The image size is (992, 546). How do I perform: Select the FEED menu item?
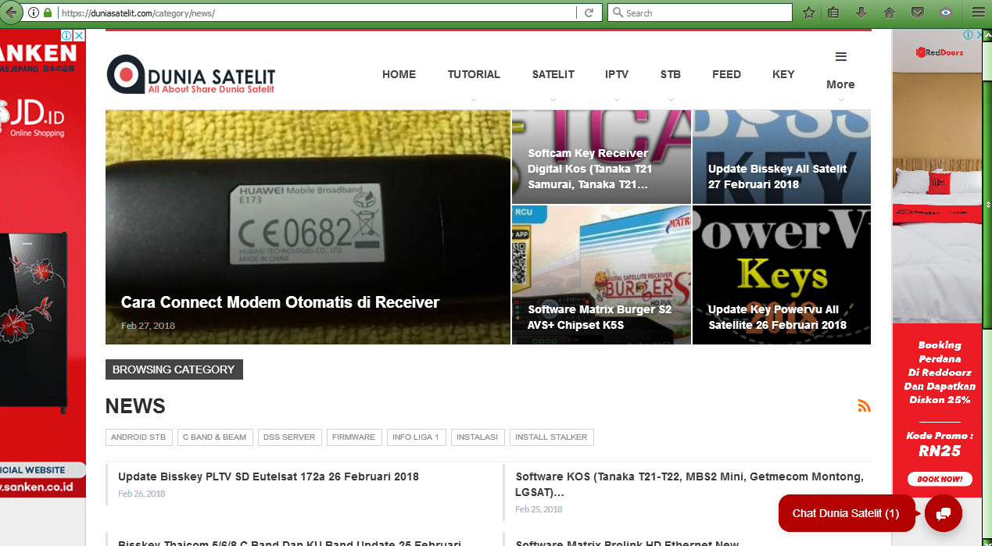tap(726, 74)
